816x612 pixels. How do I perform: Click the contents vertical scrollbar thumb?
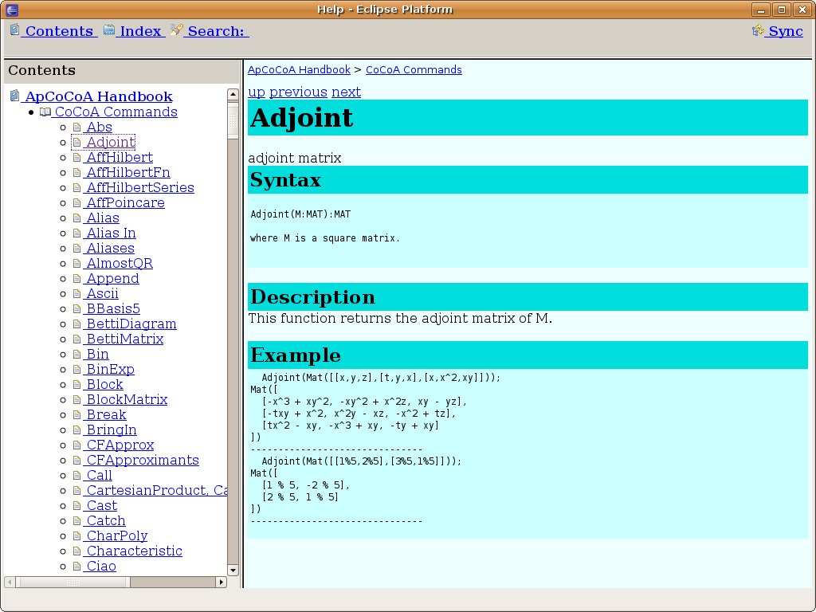[x=233, y=121]
